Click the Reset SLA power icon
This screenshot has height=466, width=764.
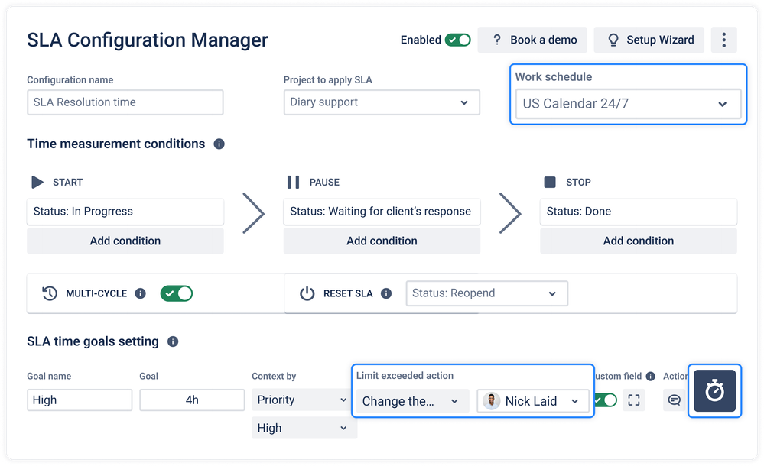click(307, 293)
